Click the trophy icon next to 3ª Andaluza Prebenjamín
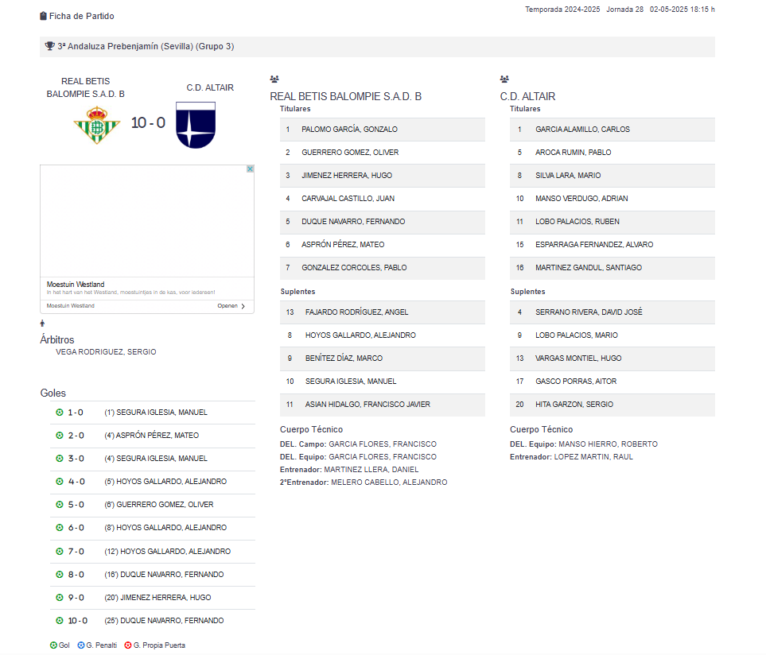The width and height of the screenshot is (766, 655). click(50, 46)
